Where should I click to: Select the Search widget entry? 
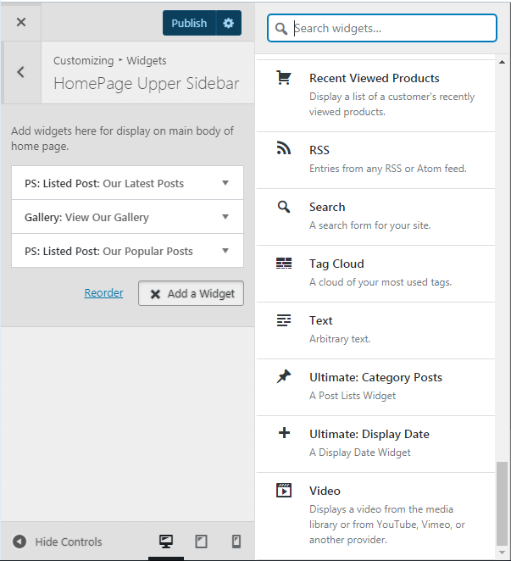375,217
